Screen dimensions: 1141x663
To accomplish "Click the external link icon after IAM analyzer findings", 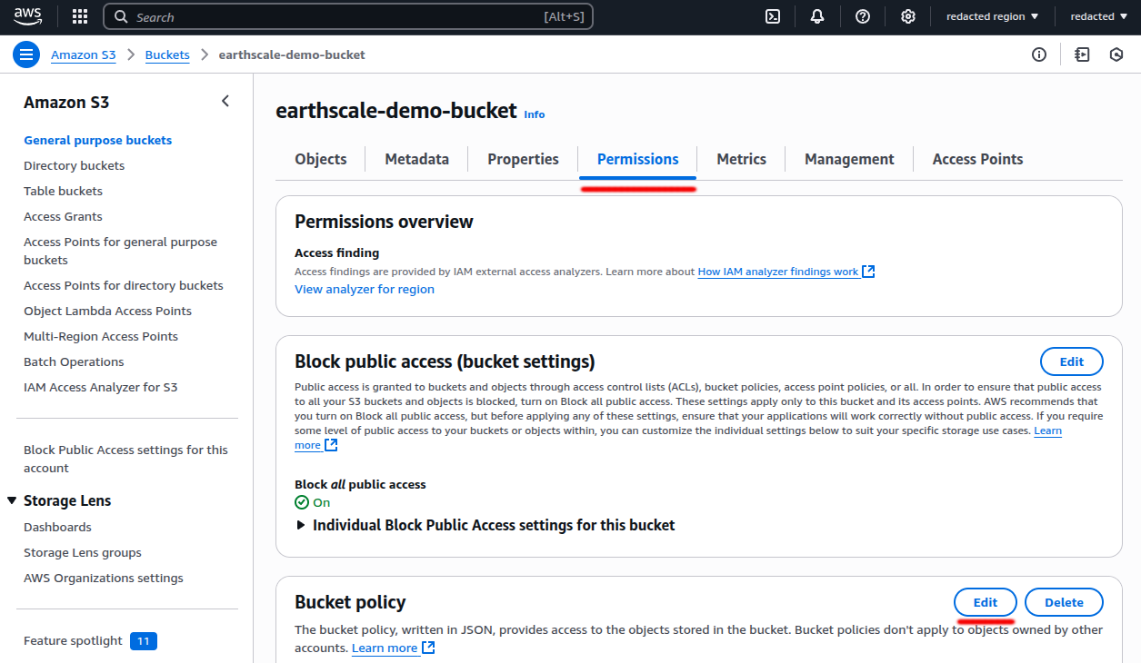I will [868, 272].
